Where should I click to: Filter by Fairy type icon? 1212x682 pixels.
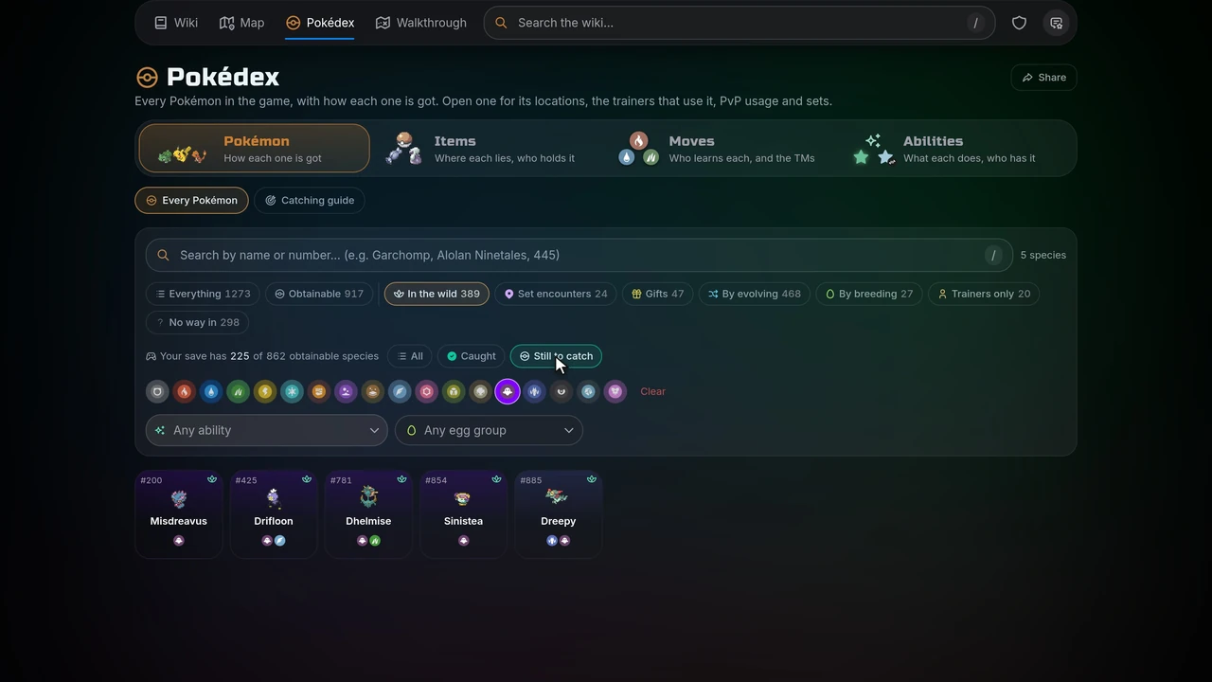pyautogui.click(x=615, y=391)
